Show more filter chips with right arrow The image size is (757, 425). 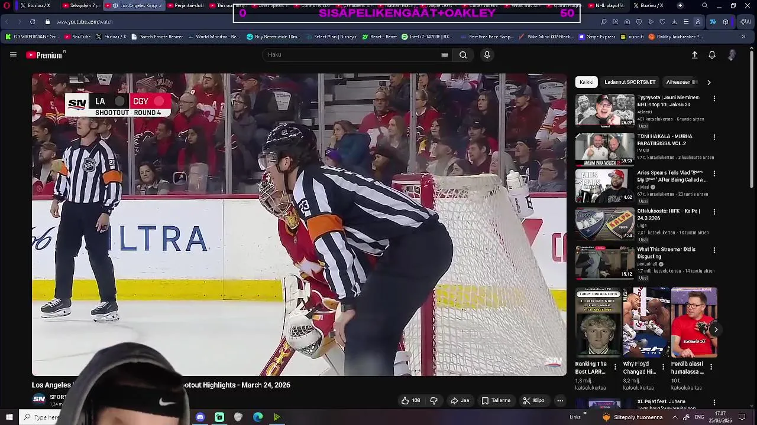coord(709,82)
